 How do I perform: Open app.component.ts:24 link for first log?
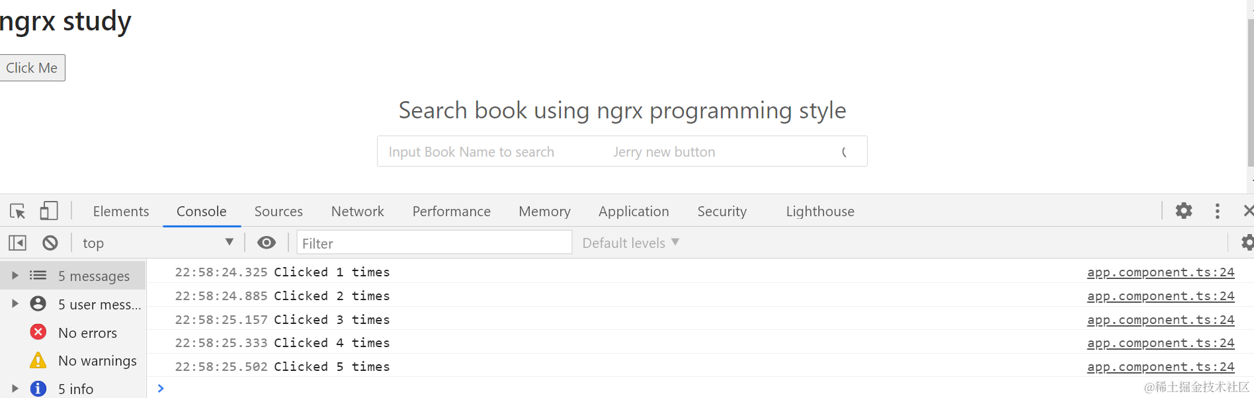click(x=1160, y=272)
